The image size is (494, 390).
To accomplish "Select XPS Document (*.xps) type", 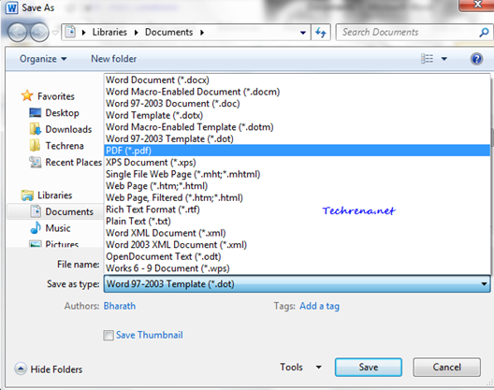I will click(297, 162).
